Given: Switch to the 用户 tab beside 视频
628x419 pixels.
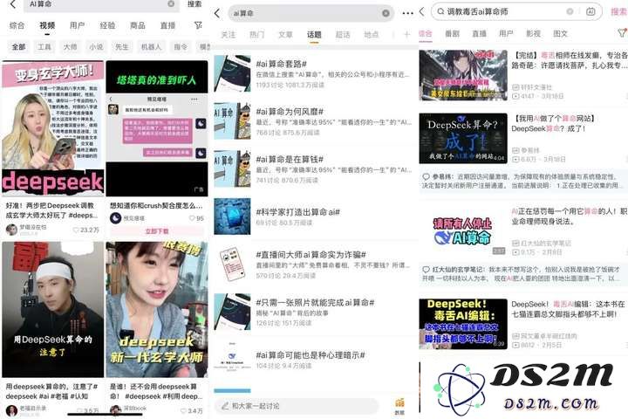Looking at the screenshot, I should coord(77,25).
